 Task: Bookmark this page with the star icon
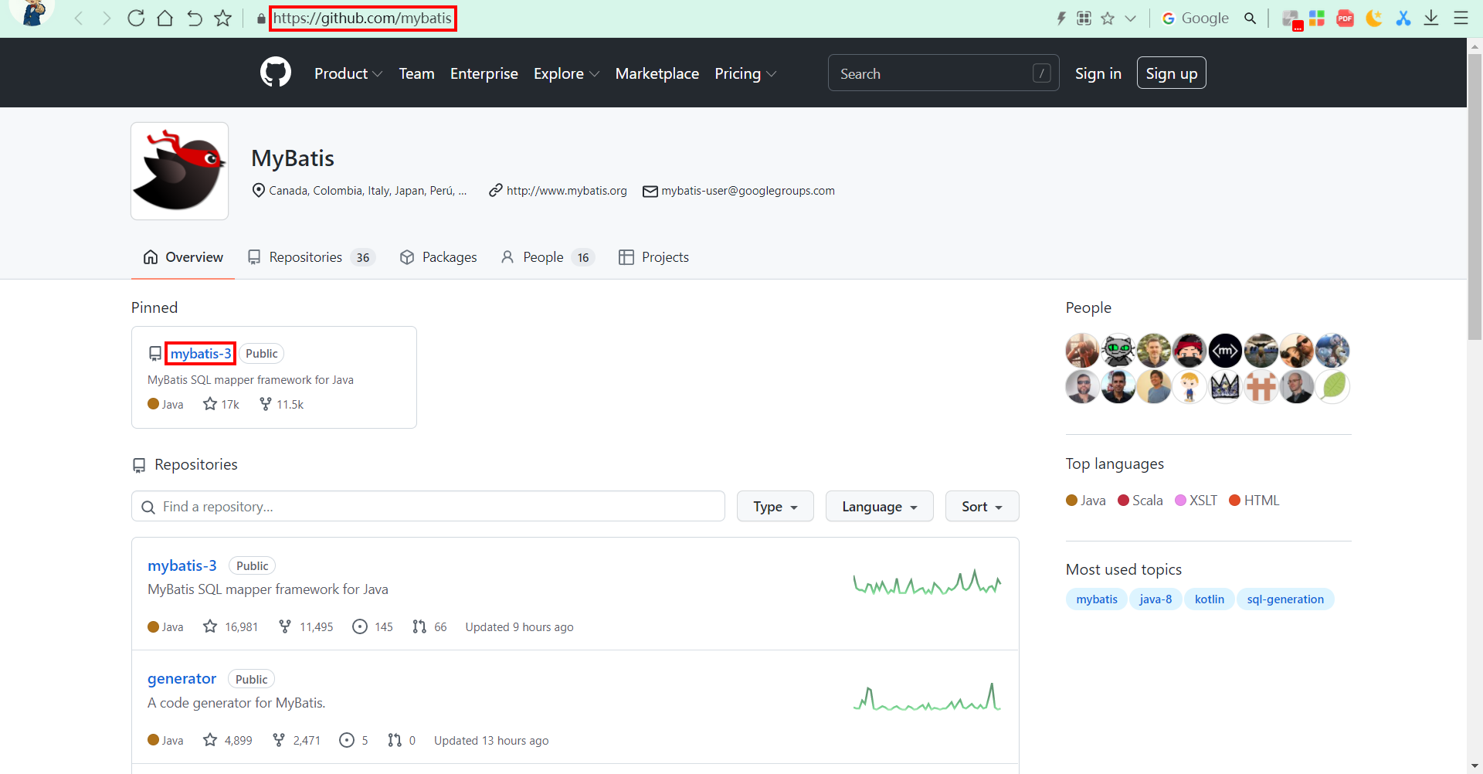coord(223,18)
